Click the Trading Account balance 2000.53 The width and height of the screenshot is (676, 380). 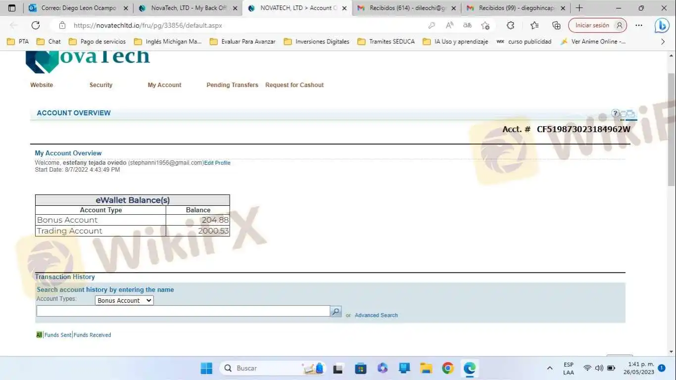(213, 231)
